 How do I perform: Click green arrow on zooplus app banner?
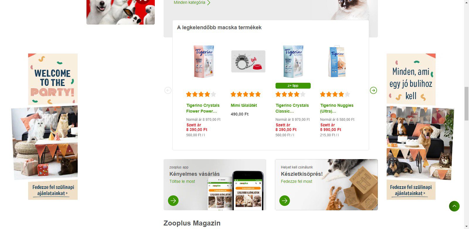pos(173,201)
